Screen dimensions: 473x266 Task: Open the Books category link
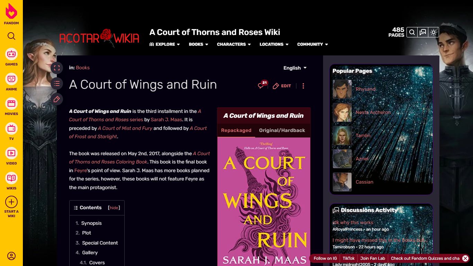point(83,68)
